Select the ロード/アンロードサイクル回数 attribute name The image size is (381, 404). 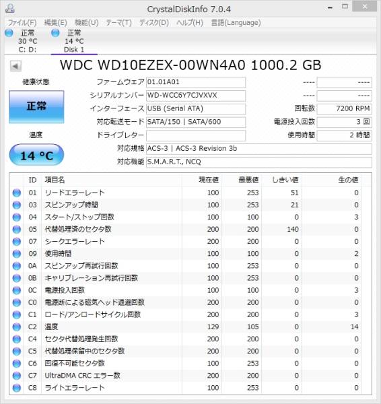[93, 315]
